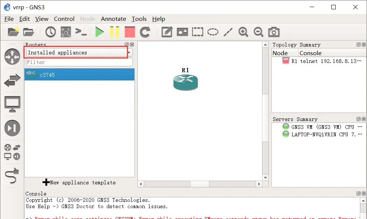Take a screenshot with camera icon
The image size is (367, 219).
click(274, 32)
